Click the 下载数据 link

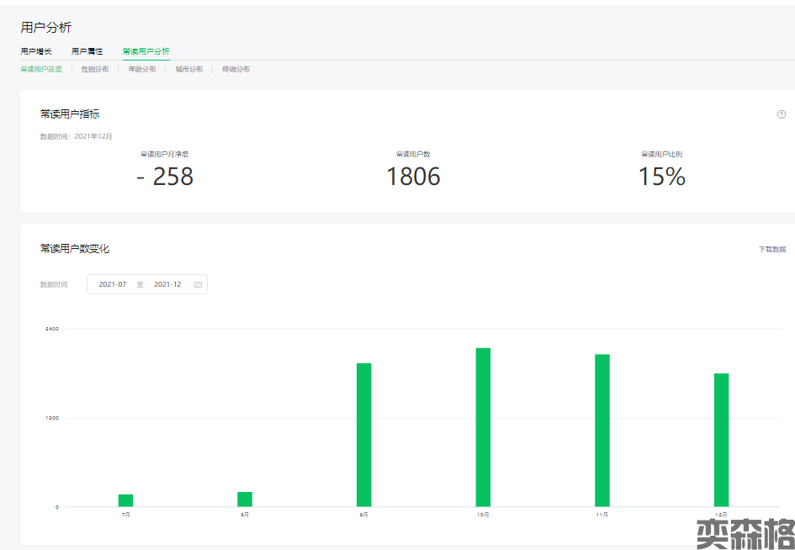coord(771,249)
